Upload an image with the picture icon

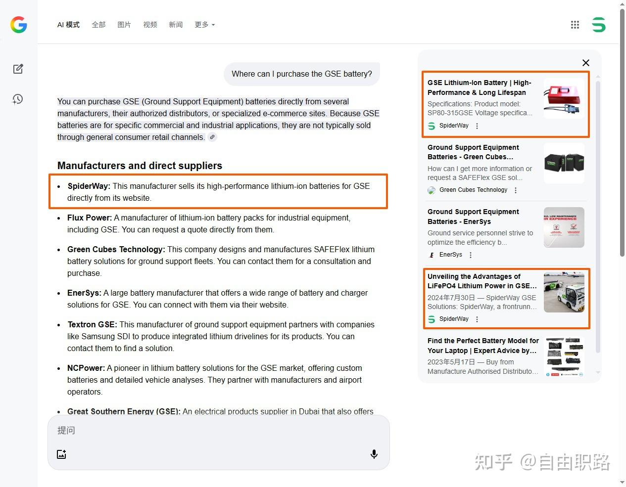click(61, 454)
